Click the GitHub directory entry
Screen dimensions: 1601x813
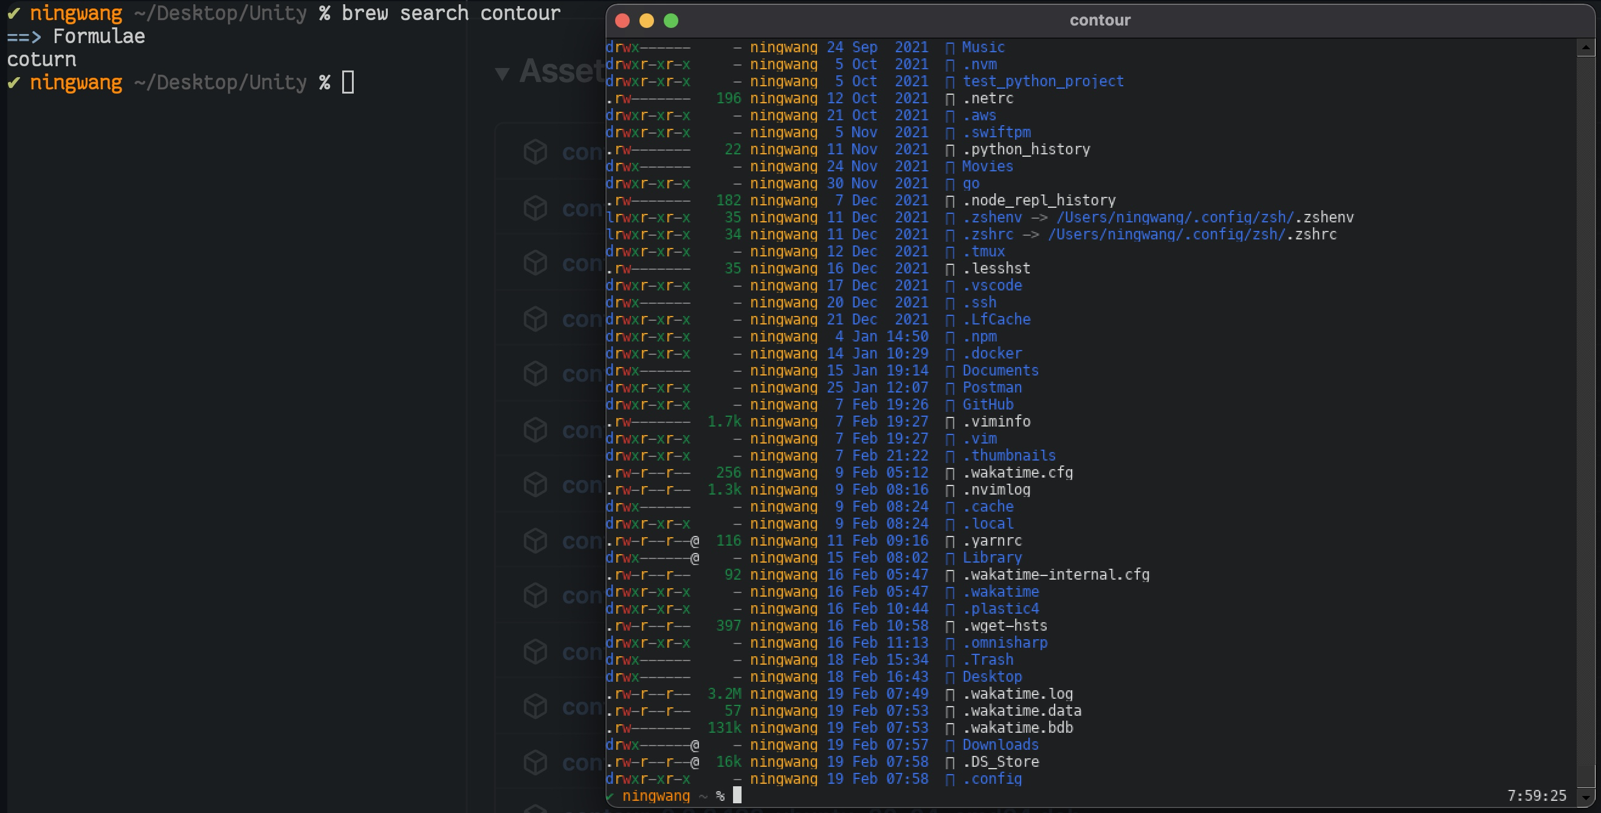(988, 404)
